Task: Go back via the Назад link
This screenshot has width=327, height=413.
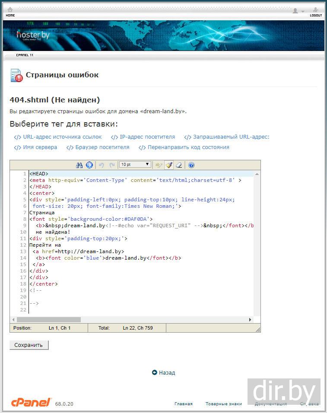Action: click(x=167, y=372)
